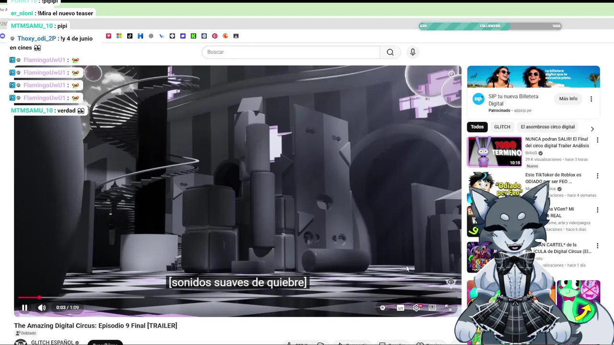Click the Más info ad button
The width and height of the screenshot is (614, 345).
tap(568, 99)
